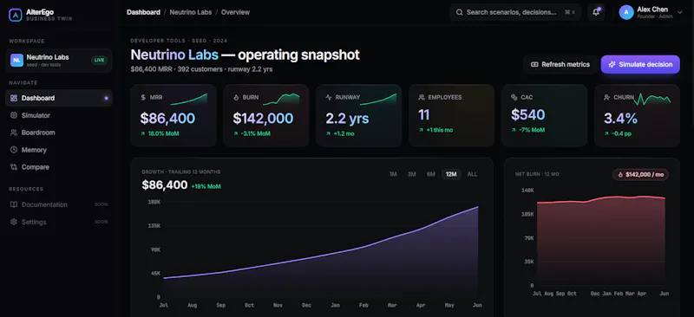Click the Neutrino Labs breadcrumb

click(x=190, y=12)
